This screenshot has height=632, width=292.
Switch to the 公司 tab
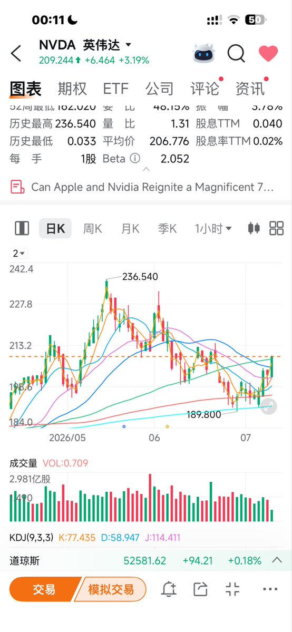point(159,89)
